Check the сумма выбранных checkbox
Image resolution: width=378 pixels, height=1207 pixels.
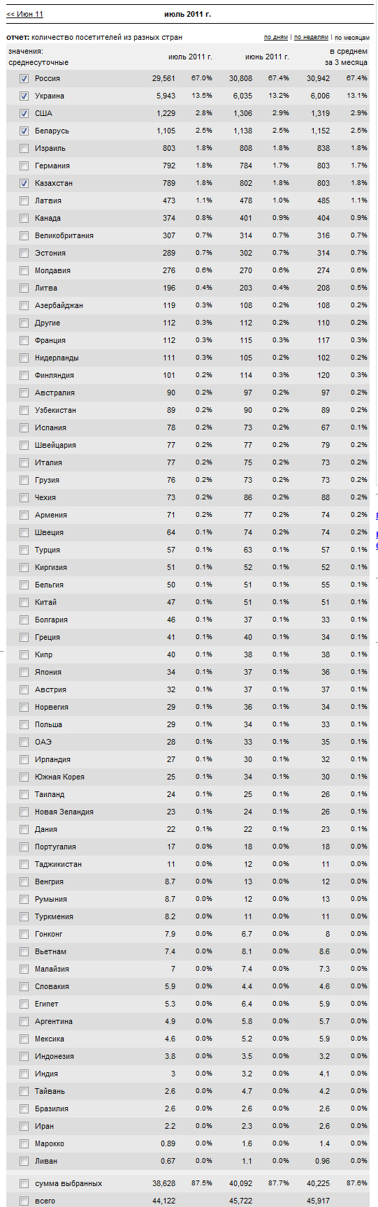coord(24,1184)
